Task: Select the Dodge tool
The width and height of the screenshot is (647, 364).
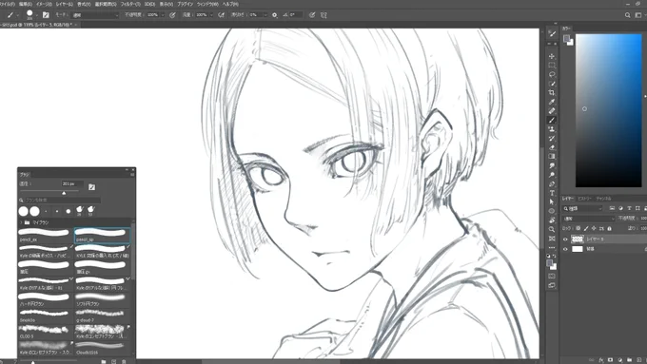Action: tap(552, 175)
